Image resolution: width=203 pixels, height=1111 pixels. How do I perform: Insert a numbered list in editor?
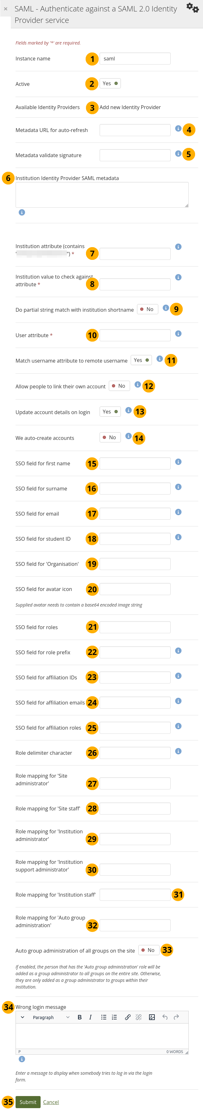click(115, 1017)
